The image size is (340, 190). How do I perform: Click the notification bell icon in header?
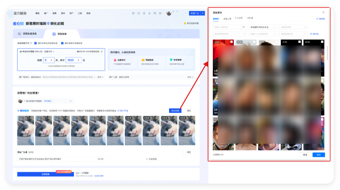(150, 13)
